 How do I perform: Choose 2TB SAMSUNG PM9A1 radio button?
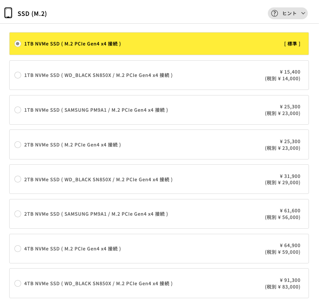18,214
